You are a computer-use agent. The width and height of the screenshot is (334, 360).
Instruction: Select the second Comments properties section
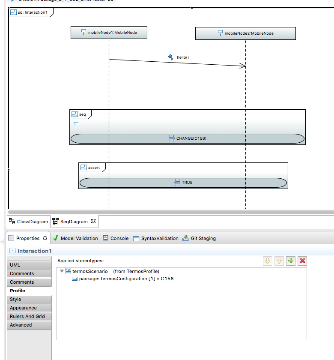tap(29, 282)
